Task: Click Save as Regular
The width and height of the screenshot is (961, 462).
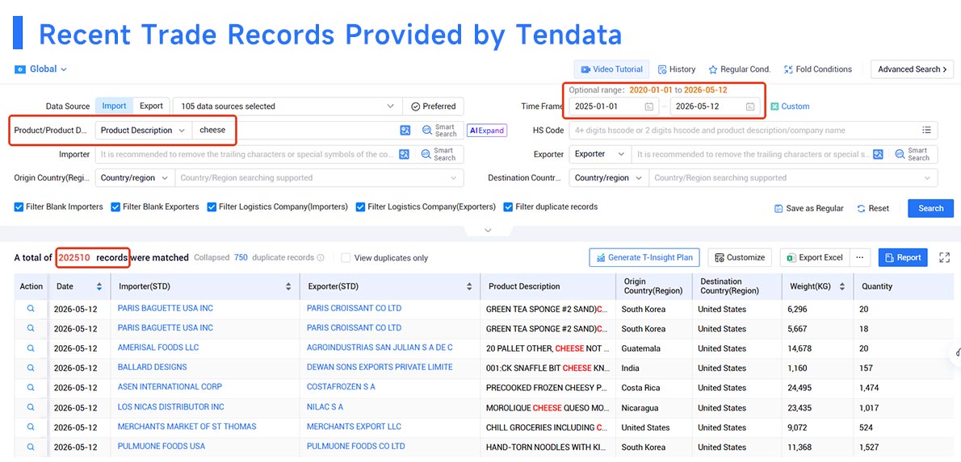Action: click(809, 209)
